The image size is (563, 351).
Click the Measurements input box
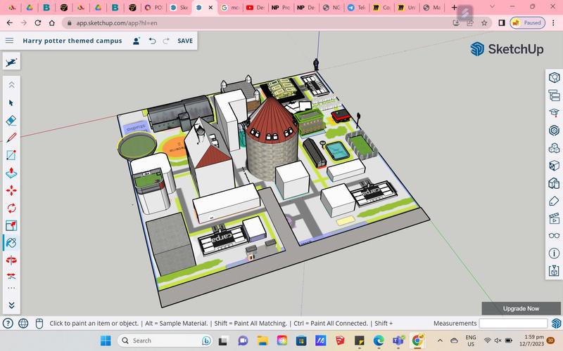tap(513, 324)
